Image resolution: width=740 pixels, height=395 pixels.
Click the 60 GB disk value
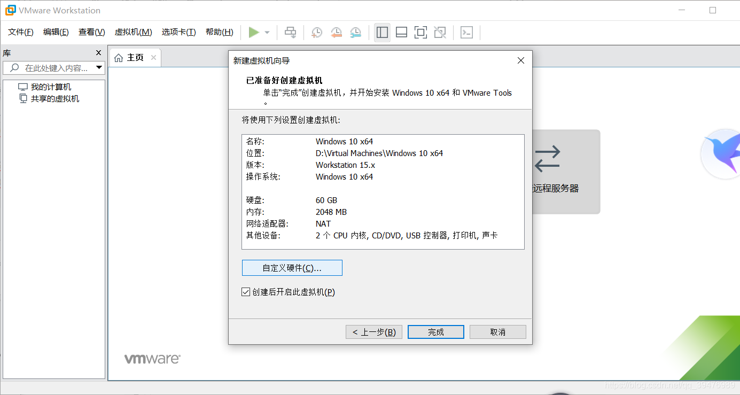pyautogui.click(x=326, y=200)
